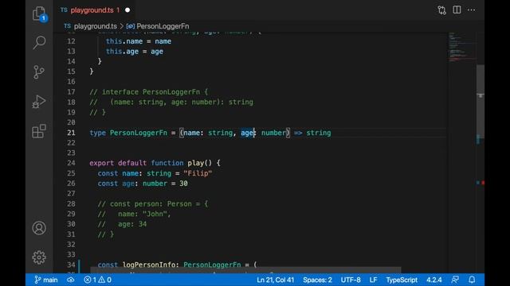Click the word PersonLoggerFn on line 21
The width and height of the screenshot is (510, 286).
138,133
